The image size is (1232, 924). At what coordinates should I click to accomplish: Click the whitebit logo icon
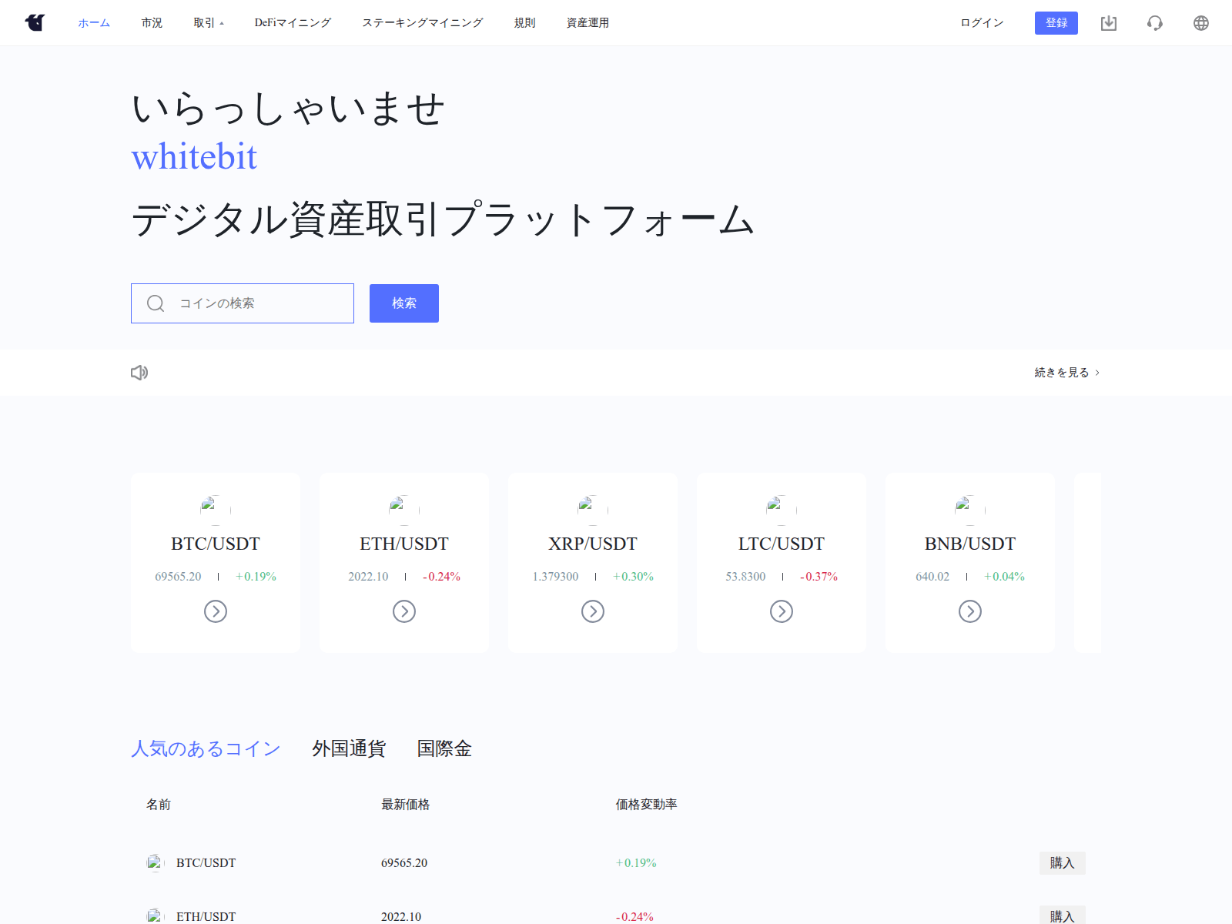coord(35,22)
